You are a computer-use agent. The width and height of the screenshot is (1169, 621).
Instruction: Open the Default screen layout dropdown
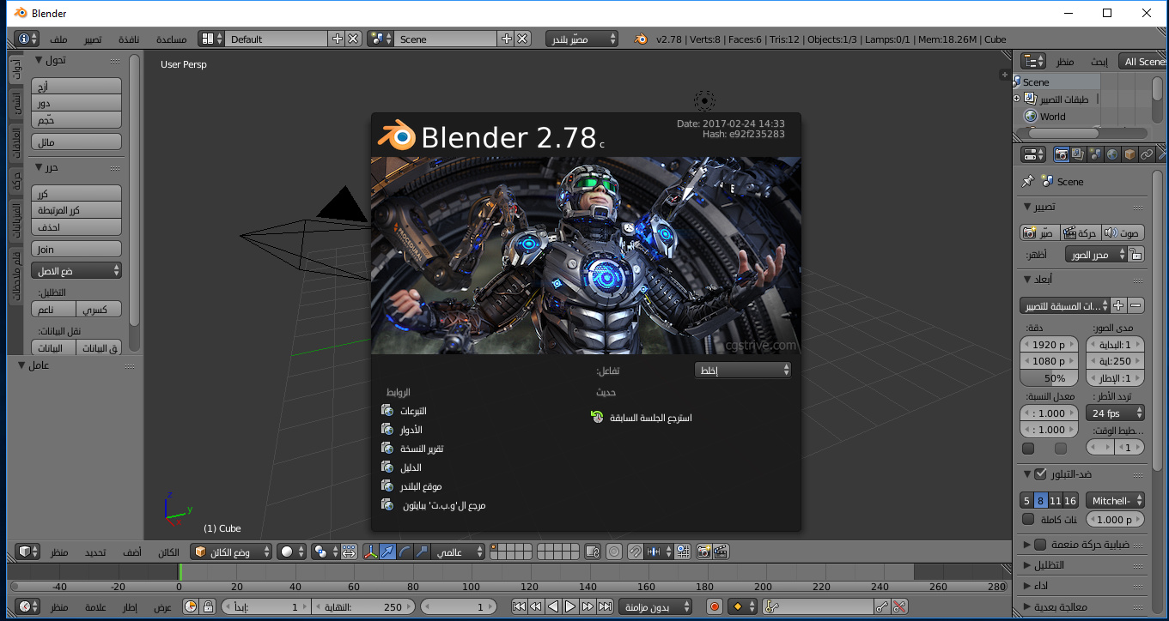click(x=277, y=39)
